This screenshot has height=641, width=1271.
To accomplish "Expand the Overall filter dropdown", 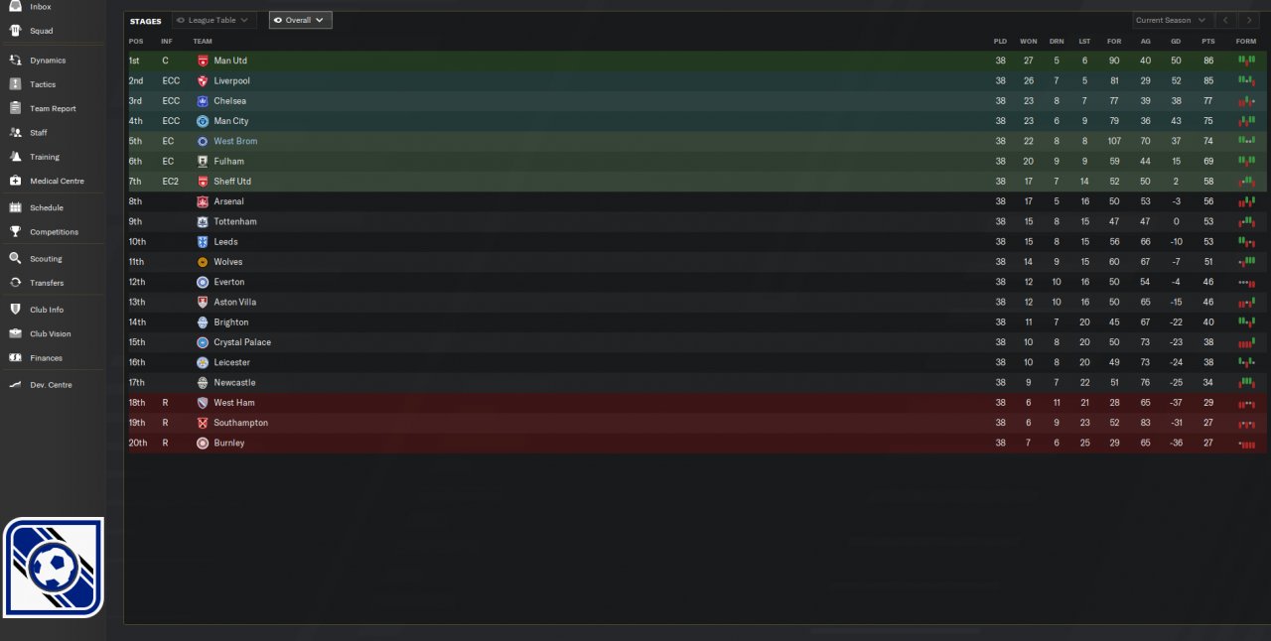I will (300, 20).
